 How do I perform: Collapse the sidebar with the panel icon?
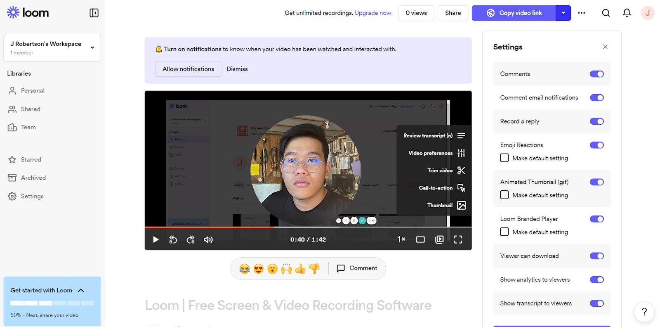coord(94,13)
